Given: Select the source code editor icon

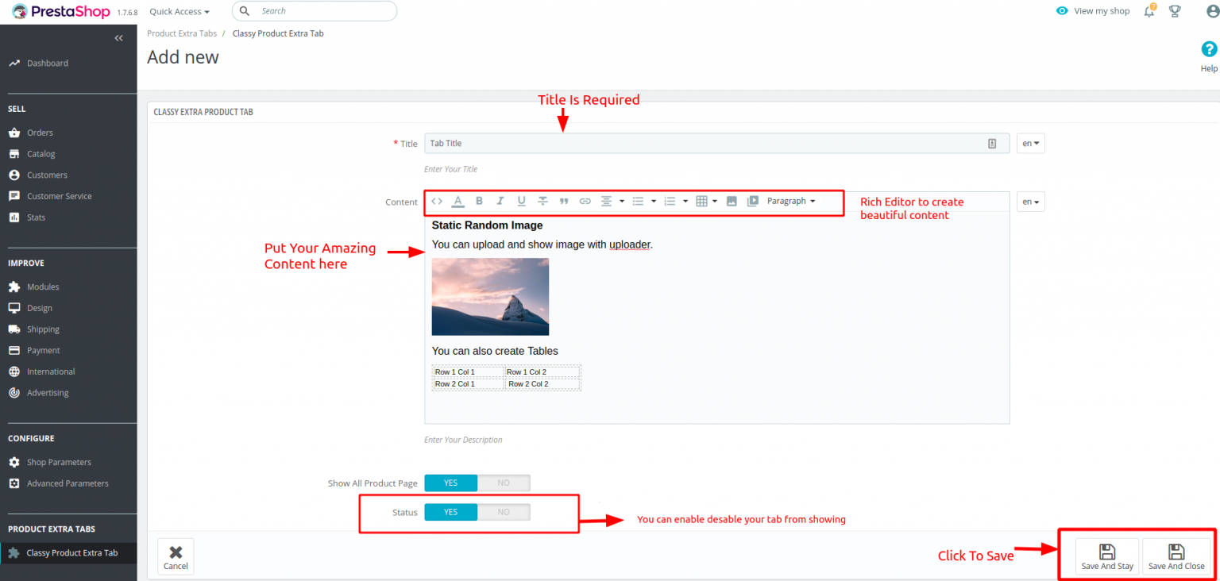Looking at the screenshot, I should tap(436, 201).
